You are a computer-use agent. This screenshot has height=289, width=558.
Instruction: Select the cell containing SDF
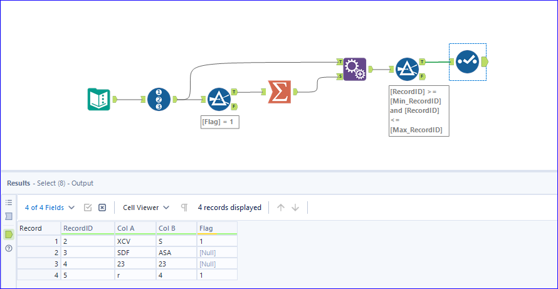point(135,253)
